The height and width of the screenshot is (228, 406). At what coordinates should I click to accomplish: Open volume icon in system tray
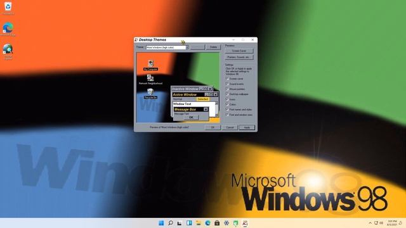[x=381, y=223]
